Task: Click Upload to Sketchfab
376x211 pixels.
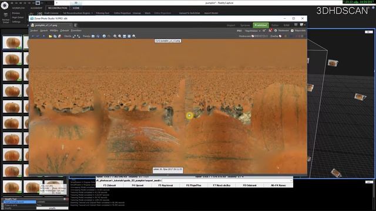Action: (189, 13)
